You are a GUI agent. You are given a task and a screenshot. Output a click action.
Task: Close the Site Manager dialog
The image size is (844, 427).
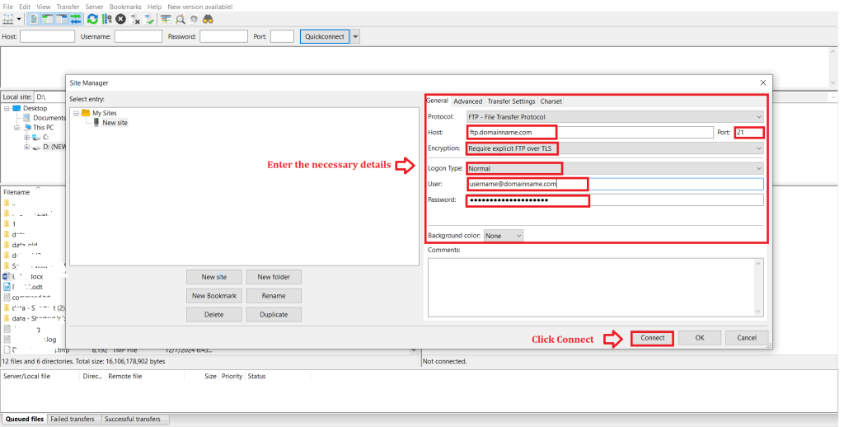pos(762,83)
